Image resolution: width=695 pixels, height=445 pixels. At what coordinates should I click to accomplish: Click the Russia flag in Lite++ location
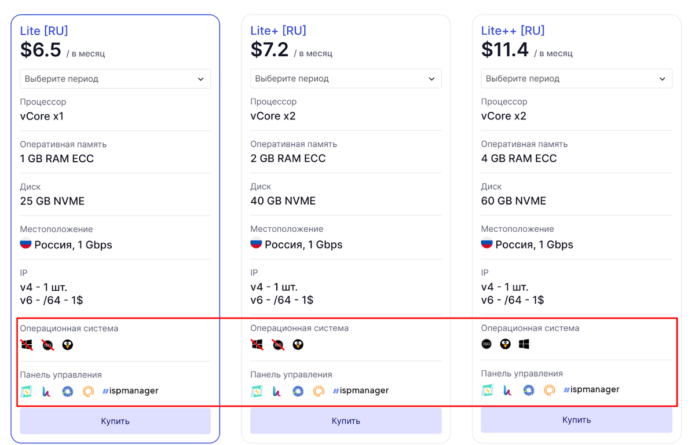click(487, 244)
